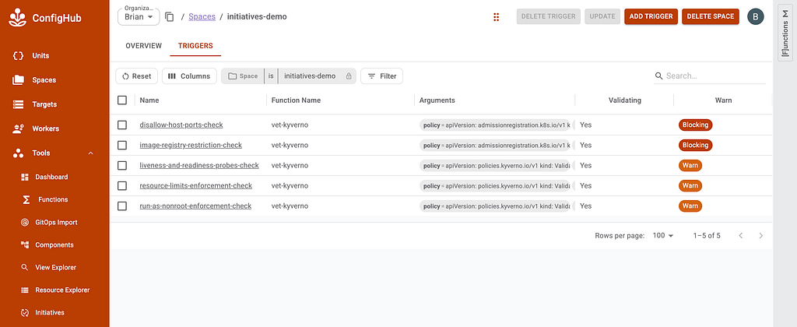This screenshot has height=327, width=797.
Task: Open the Workers people icon
Action: click(19, 128)
